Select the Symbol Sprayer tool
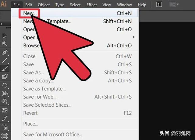This screenshot has width=195, height=140. 5,127
